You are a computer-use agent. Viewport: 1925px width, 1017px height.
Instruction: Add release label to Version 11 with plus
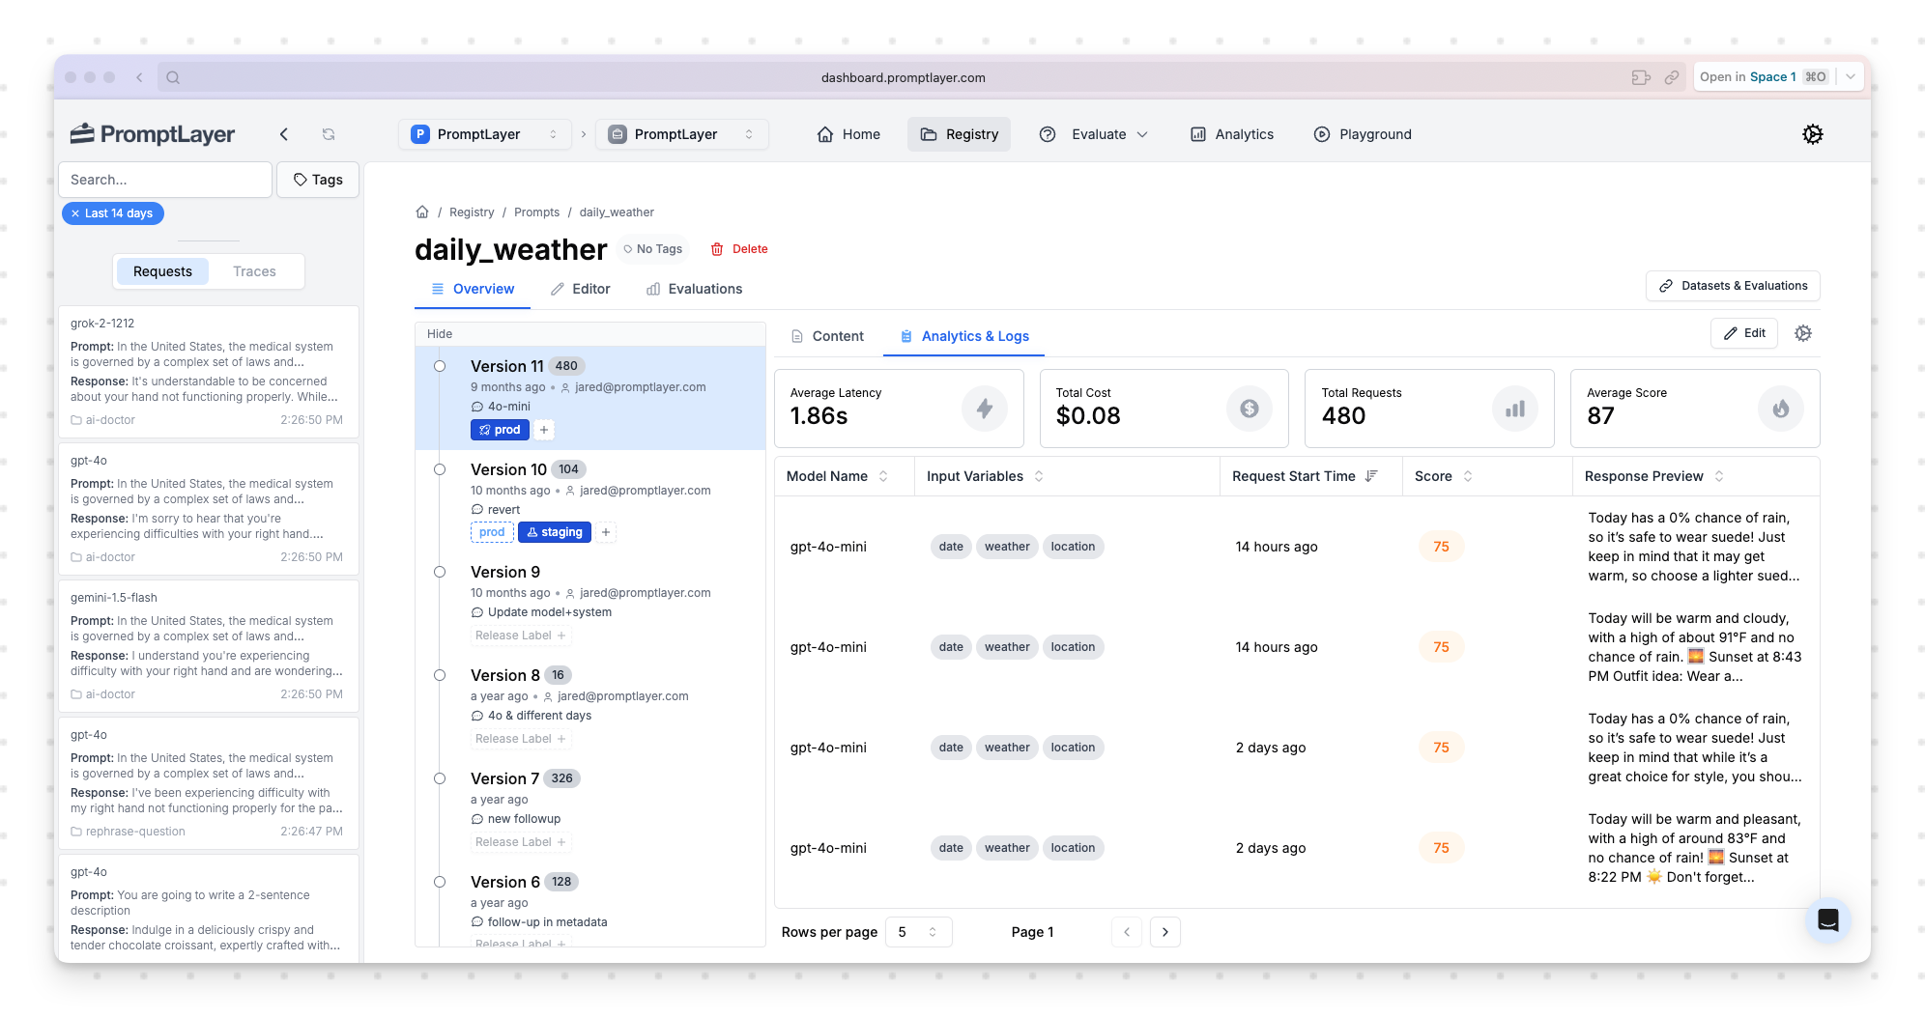[x=544, y=430]
